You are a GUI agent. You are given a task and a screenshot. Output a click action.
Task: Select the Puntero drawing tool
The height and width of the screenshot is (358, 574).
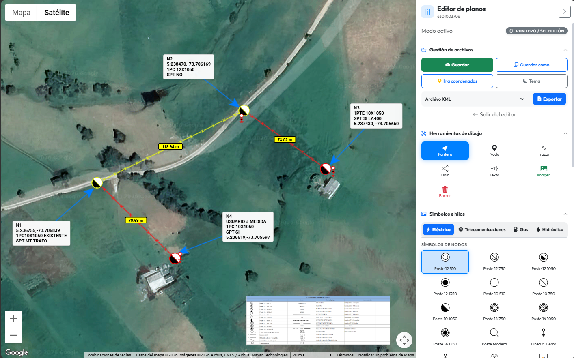click(x=445, y=151)
